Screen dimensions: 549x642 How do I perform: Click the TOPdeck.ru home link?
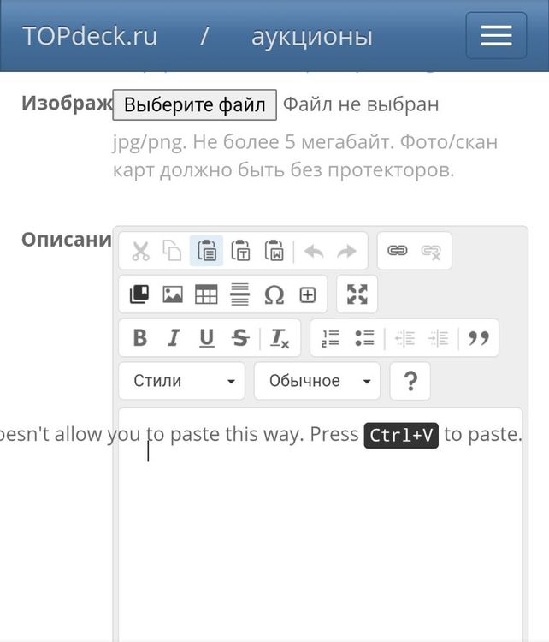coord(90,37)
